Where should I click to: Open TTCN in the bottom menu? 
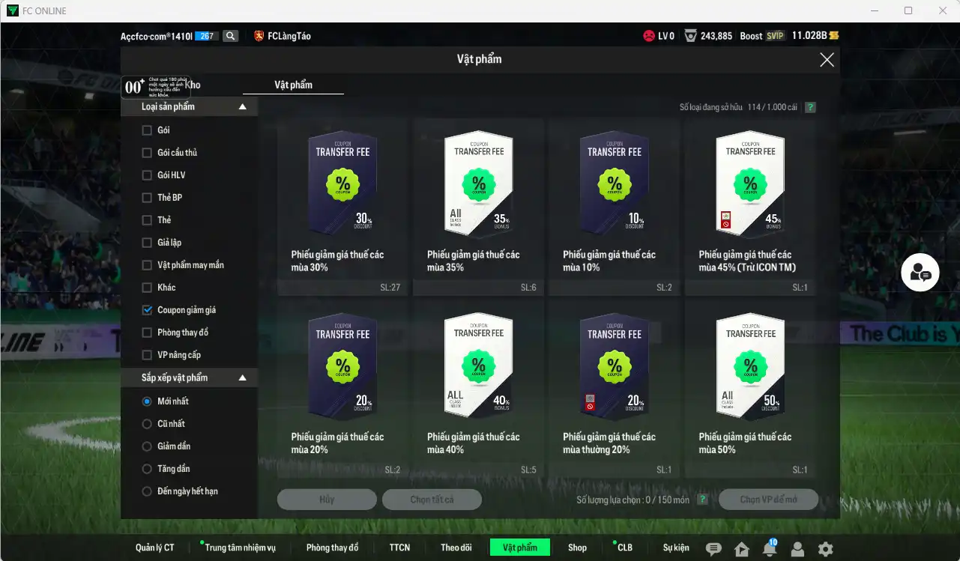click(x=399, y=548)
